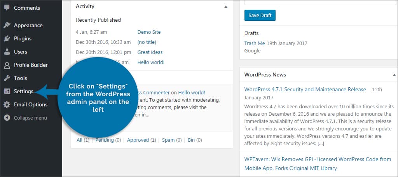This screenshot has width=398, height=177.
Task: Open Hello world! link in the comment
Action: [x=192, y=92]
